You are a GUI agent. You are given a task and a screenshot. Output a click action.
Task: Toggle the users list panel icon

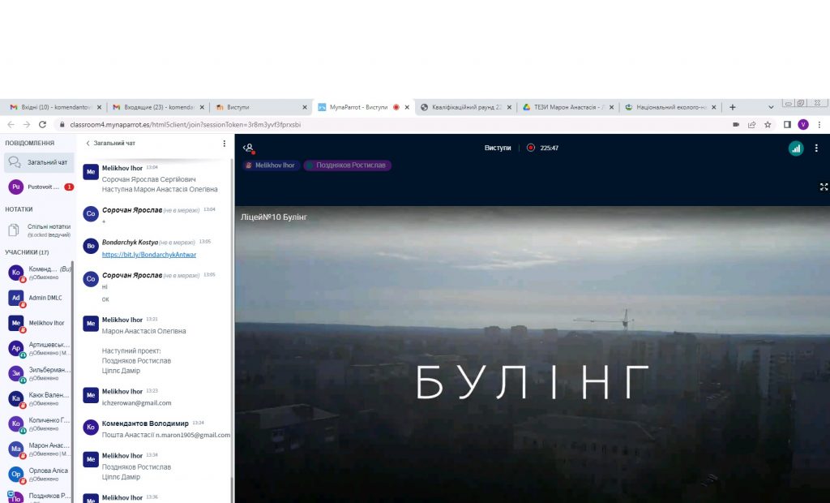[249, 148]
